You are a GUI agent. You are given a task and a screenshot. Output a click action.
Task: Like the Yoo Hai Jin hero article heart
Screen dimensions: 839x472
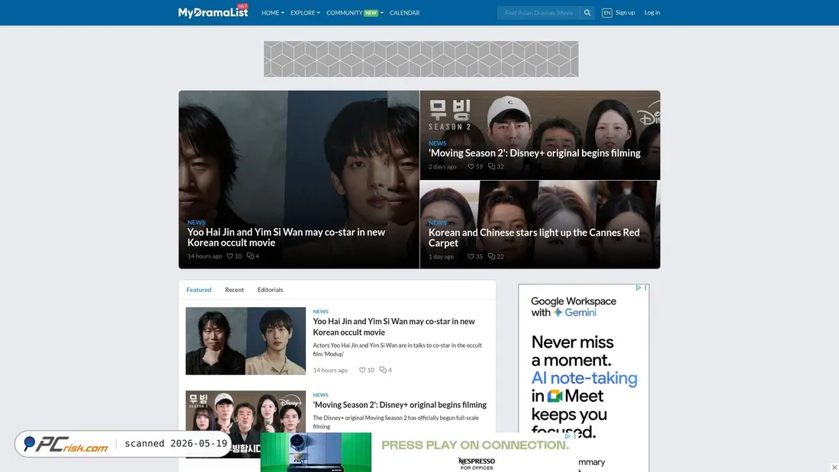(x=230, y=256)
